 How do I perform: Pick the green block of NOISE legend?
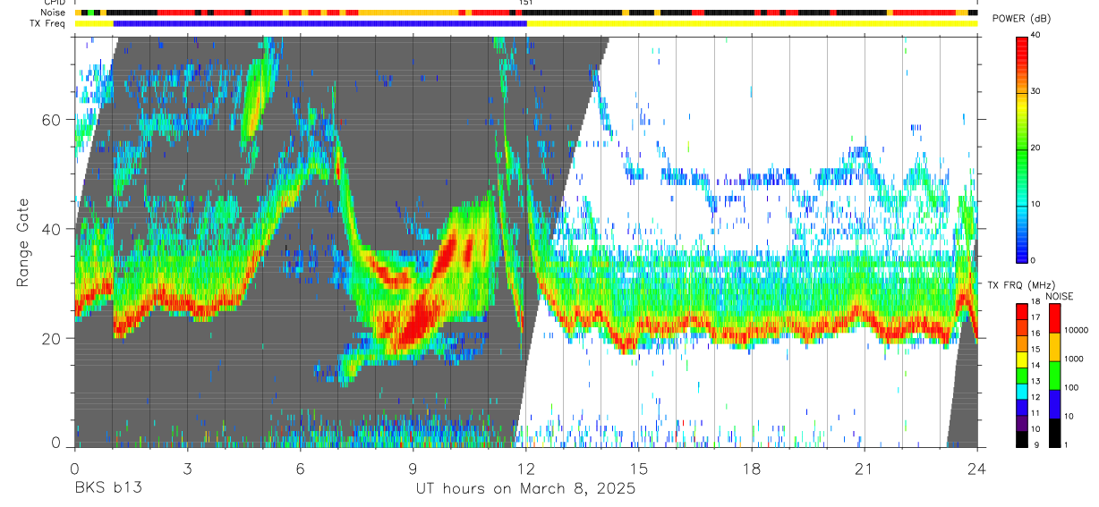click(x=1054, y=376)
